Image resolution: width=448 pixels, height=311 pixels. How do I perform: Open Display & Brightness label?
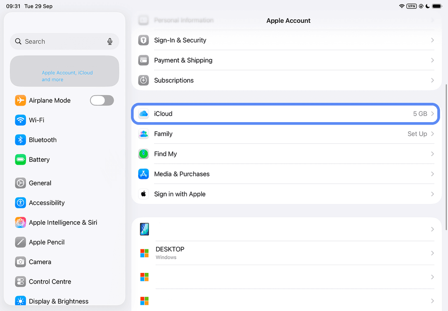tap(58, 301)
